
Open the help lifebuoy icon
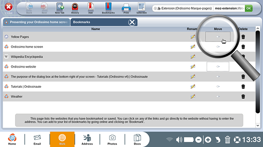point(237,140)
